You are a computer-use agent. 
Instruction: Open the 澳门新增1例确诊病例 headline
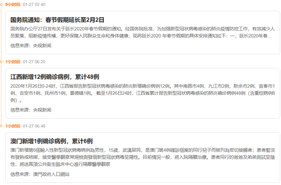[x=52, y=141]
